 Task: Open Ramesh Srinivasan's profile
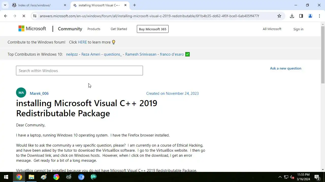[141, 54]
